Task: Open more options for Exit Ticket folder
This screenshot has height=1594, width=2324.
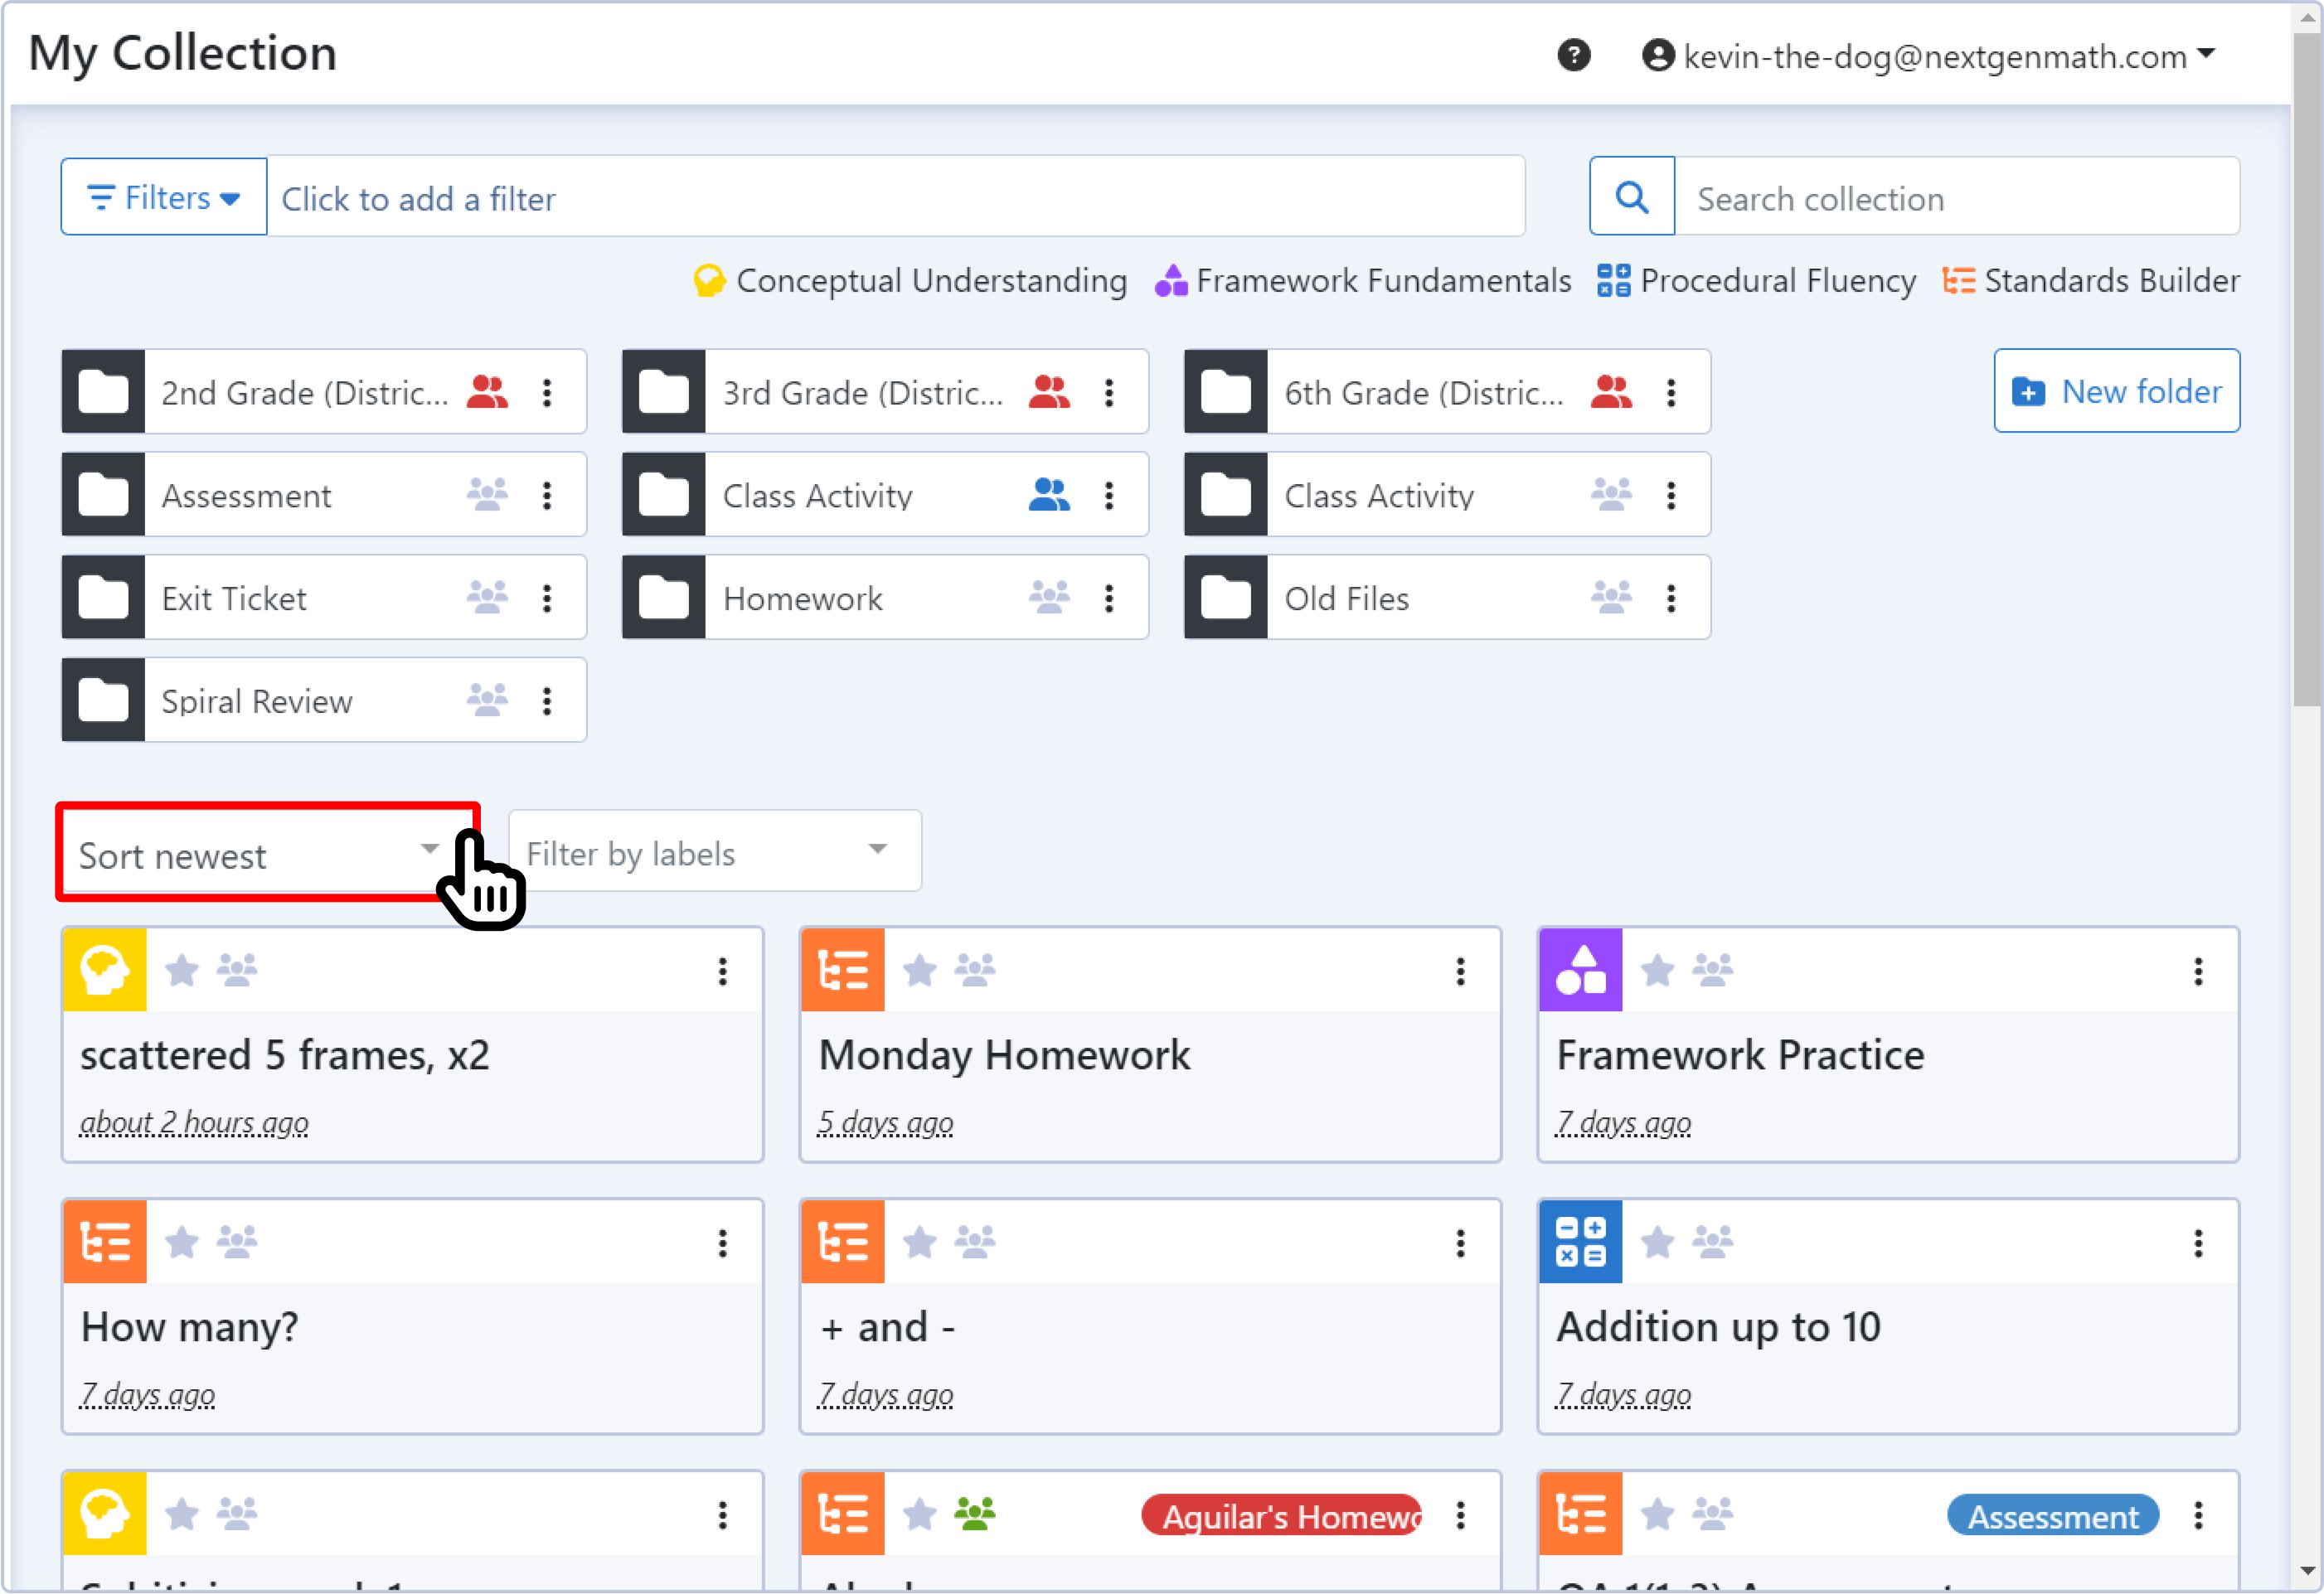Action: (x=547, y=599)
